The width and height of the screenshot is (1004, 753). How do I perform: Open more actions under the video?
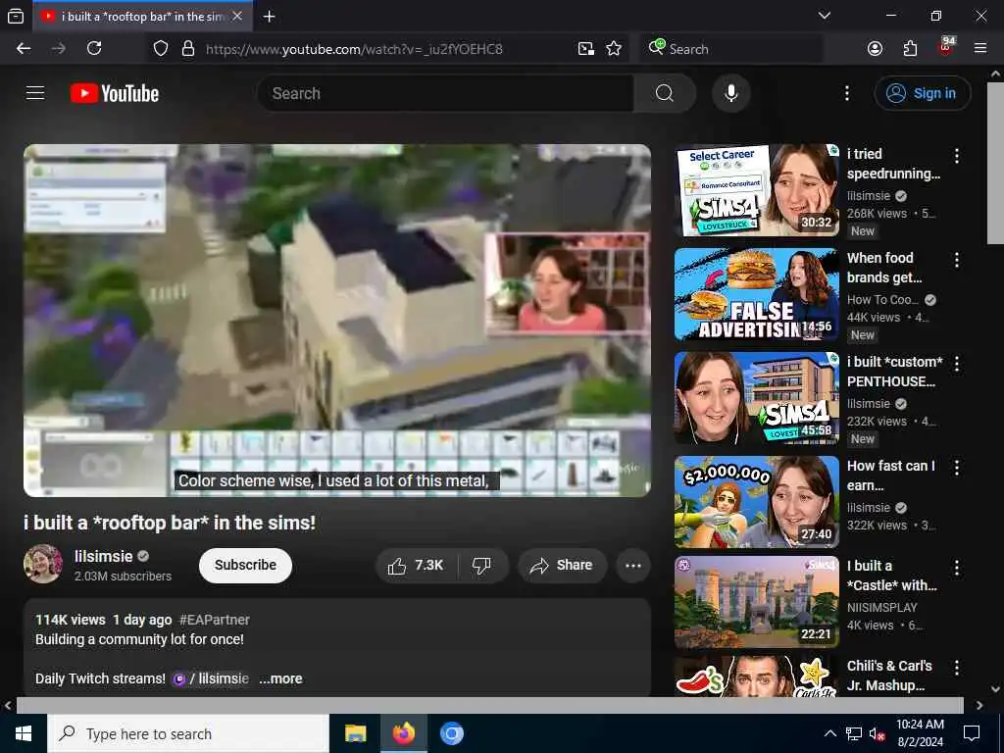tap(632, 566)
